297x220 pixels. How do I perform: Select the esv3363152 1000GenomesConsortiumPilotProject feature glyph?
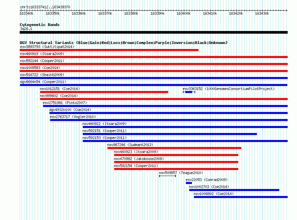189,92
